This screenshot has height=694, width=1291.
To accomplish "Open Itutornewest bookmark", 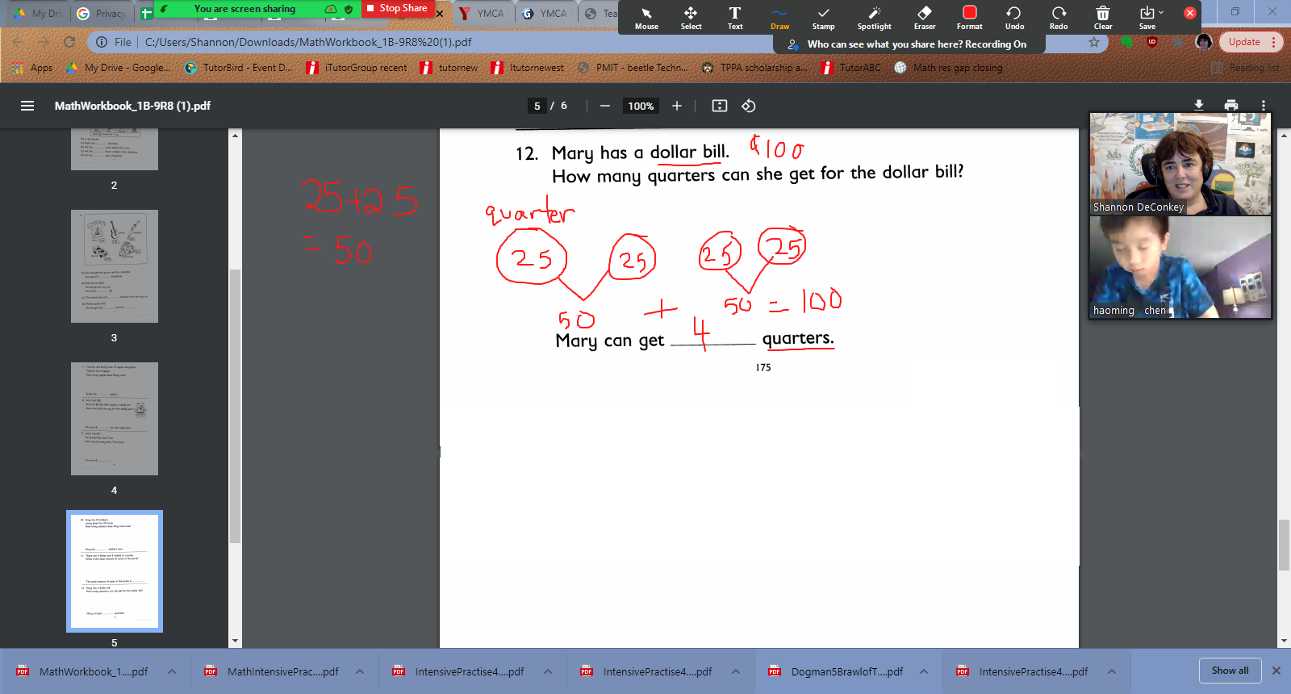I will pos(528,68).
